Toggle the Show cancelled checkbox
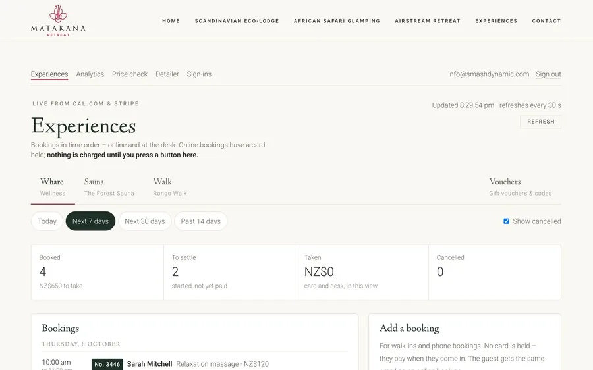593x370 pixels. point(507,221)
